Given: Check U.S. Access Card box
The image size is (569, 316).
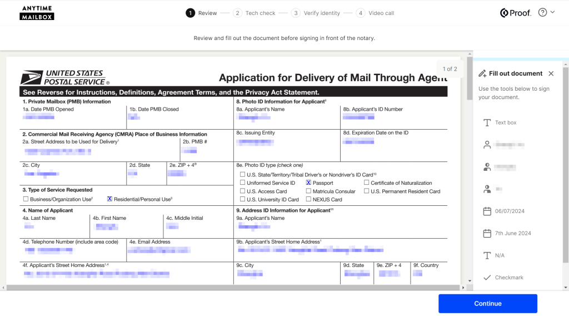Looking at the screenshot, I should (242, 191).
